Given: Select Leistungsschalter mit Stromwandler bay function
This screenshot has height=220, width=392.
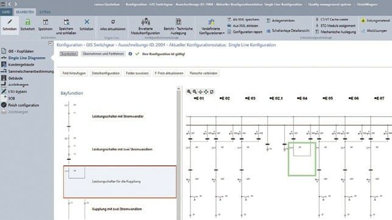Looking at the screenshot, I should click(x=119, y=116).
